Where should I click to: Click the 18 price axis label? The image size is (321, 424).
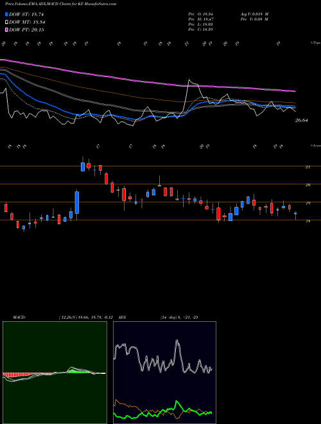coord(308,221)
